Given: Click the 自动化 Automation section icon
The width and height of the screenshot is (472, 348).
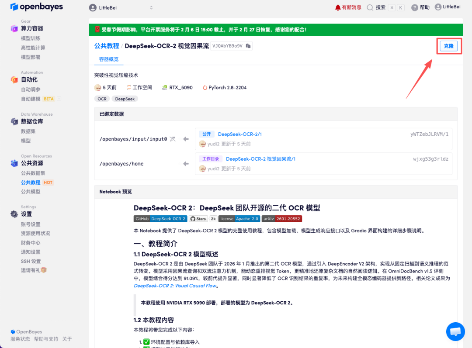Looking at the screenshot, I should coord(14,80).
